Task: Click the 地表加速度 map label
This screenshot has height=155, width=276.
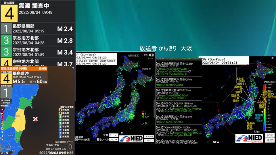Action: click(133, 55)
